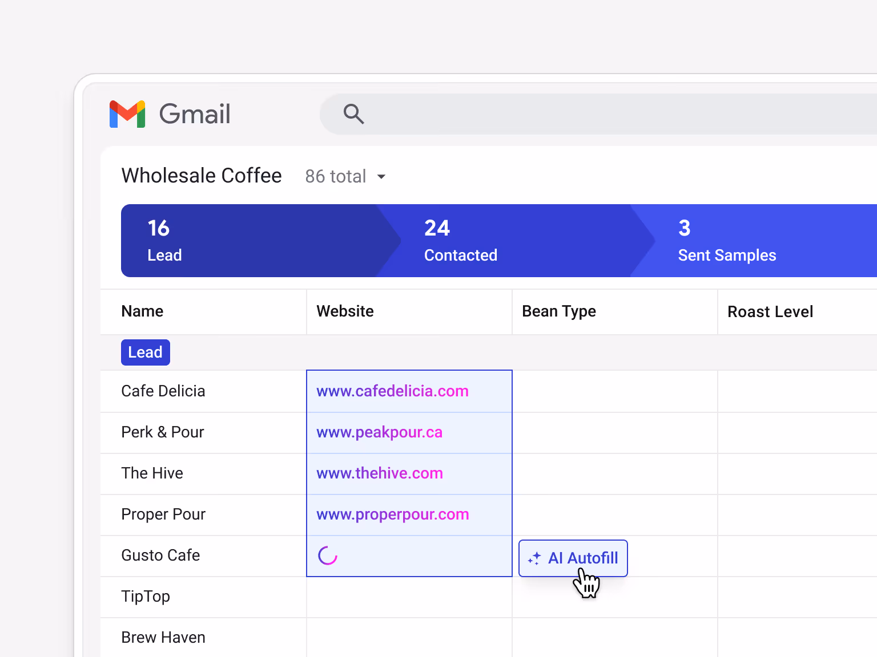
Task: Expand the 86 total dropdown arrow
Action: 381,177
